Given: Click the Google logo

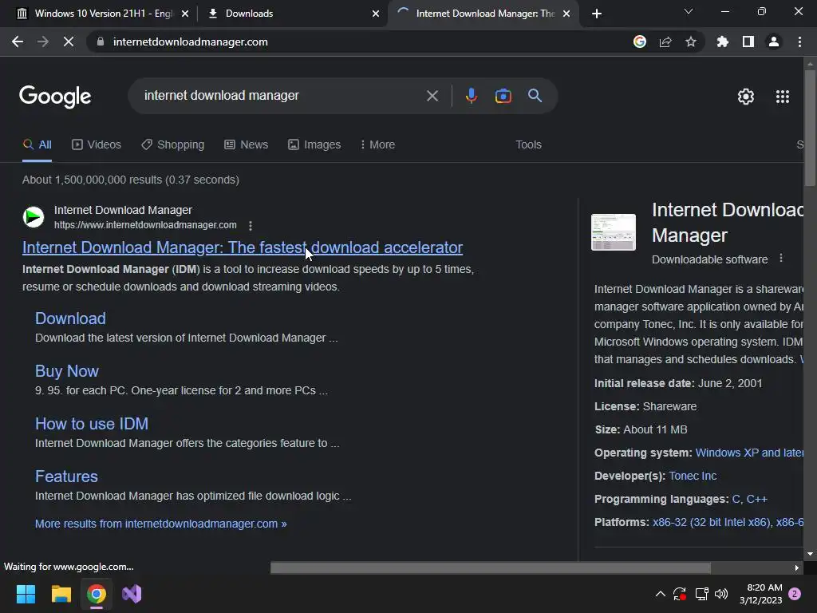Looking at the screenshot, I should (55, 97).
